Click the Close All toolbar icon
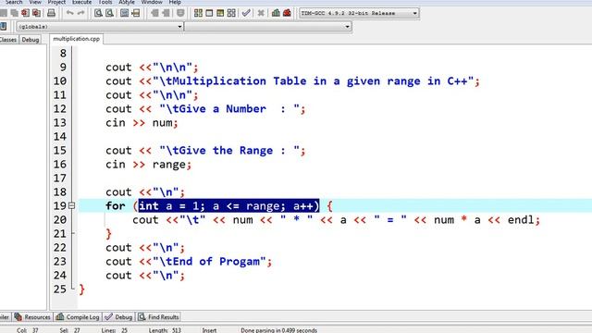This screenshot has height=333, width=592. click(36, 13)
